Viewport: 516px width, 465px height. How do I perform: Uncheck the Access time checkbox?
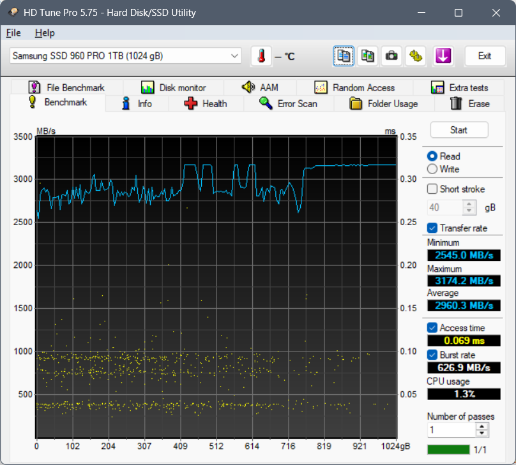(432, 328)
